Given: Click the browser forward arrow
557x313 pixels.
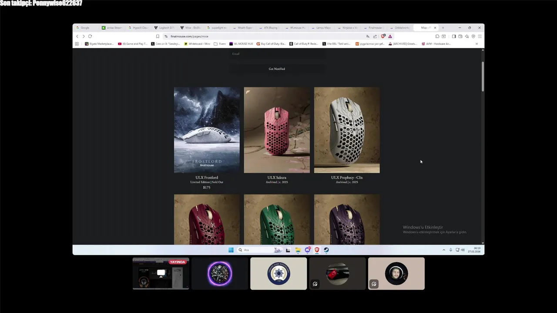Looking at the screenshot, I should 84,37.
